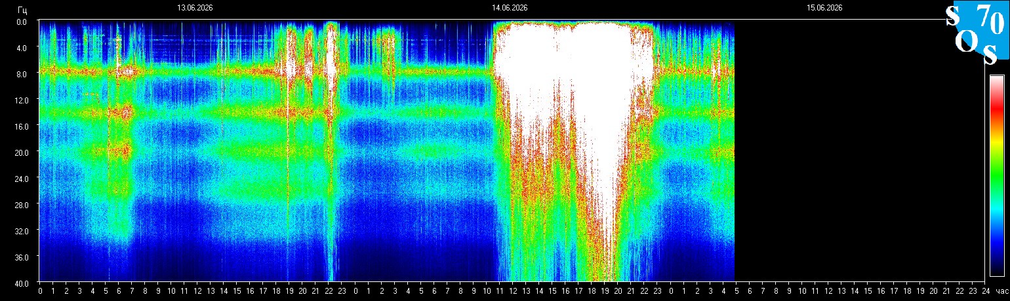Click the 24.0 frequency axis label
The image size is (1010, 301).
pos(20,178)
